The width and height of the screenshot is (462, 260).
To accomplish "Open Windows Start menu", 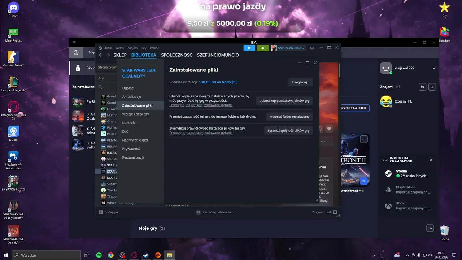I will 5,255.
